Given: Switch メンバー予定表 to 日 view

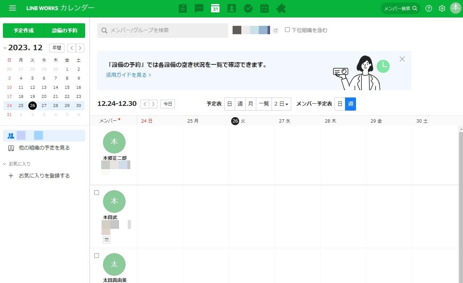Looking at the screenshot, I should pyautogui.click(x=340, y=104).
